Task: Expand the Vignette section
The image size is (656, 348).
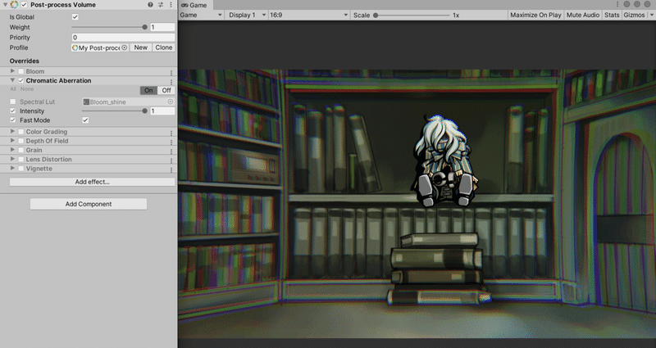Action: point(12,168)
